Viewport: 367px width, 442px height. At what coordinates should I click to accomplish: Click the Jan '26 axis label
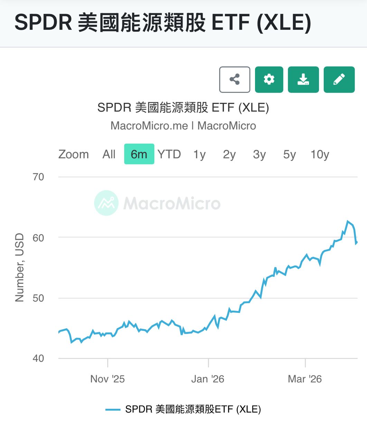[x=208, y=379]
